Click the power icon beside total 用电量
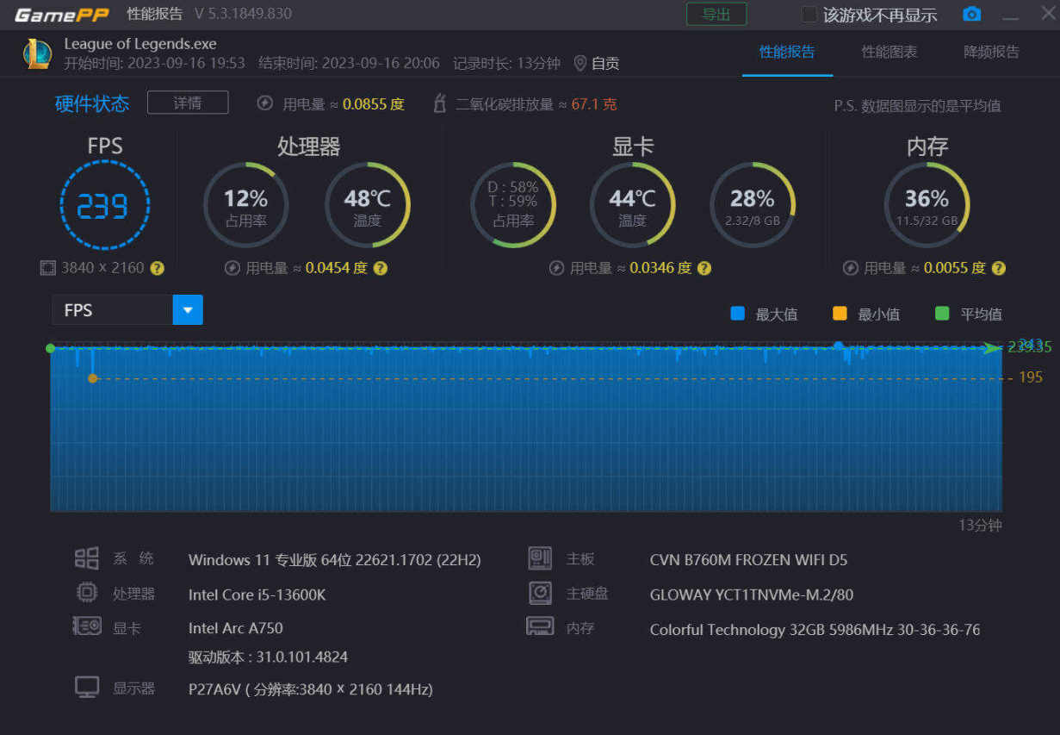 click(x=265, y=103)
